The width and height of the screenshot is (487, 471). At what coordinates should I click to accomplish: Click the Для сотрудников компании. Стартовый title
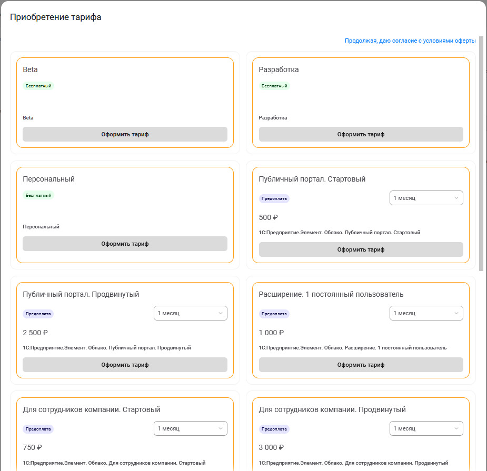coord(91,409)
